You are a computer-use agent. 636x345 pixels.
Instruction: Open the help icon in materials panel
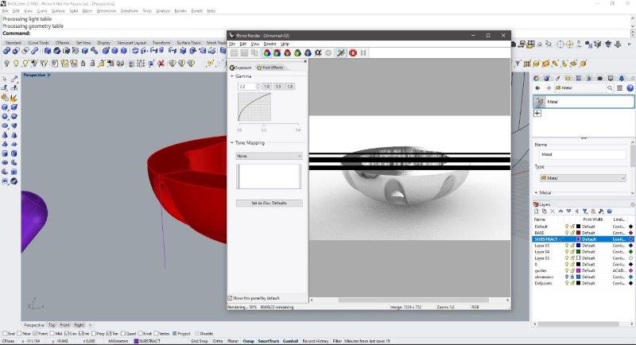coord(630,88)
